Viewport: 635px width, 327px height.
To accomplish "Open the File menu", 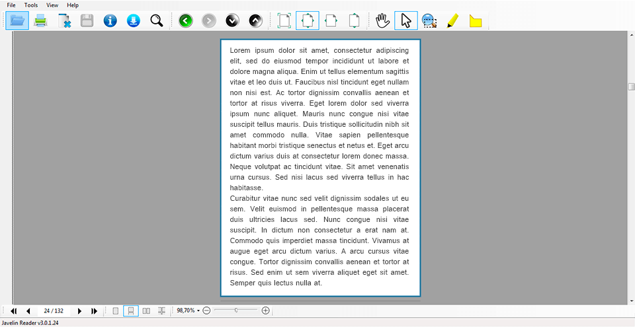I will (11, 5).
